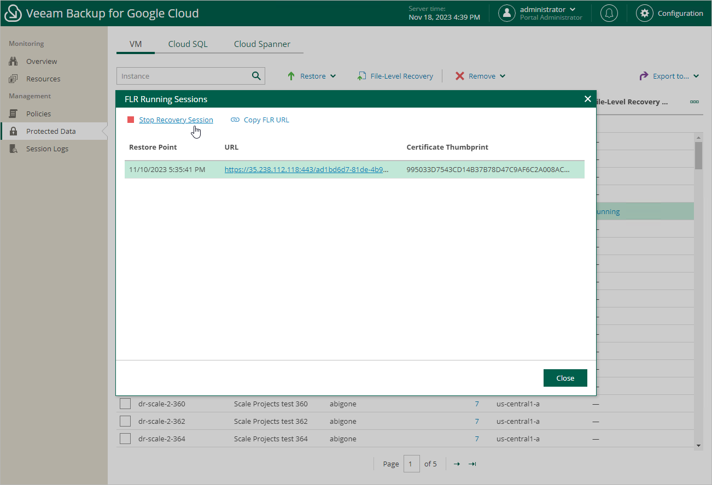712x485 pixels.
Task: Click the Configuration button
Action: click(x=669, y=13)
